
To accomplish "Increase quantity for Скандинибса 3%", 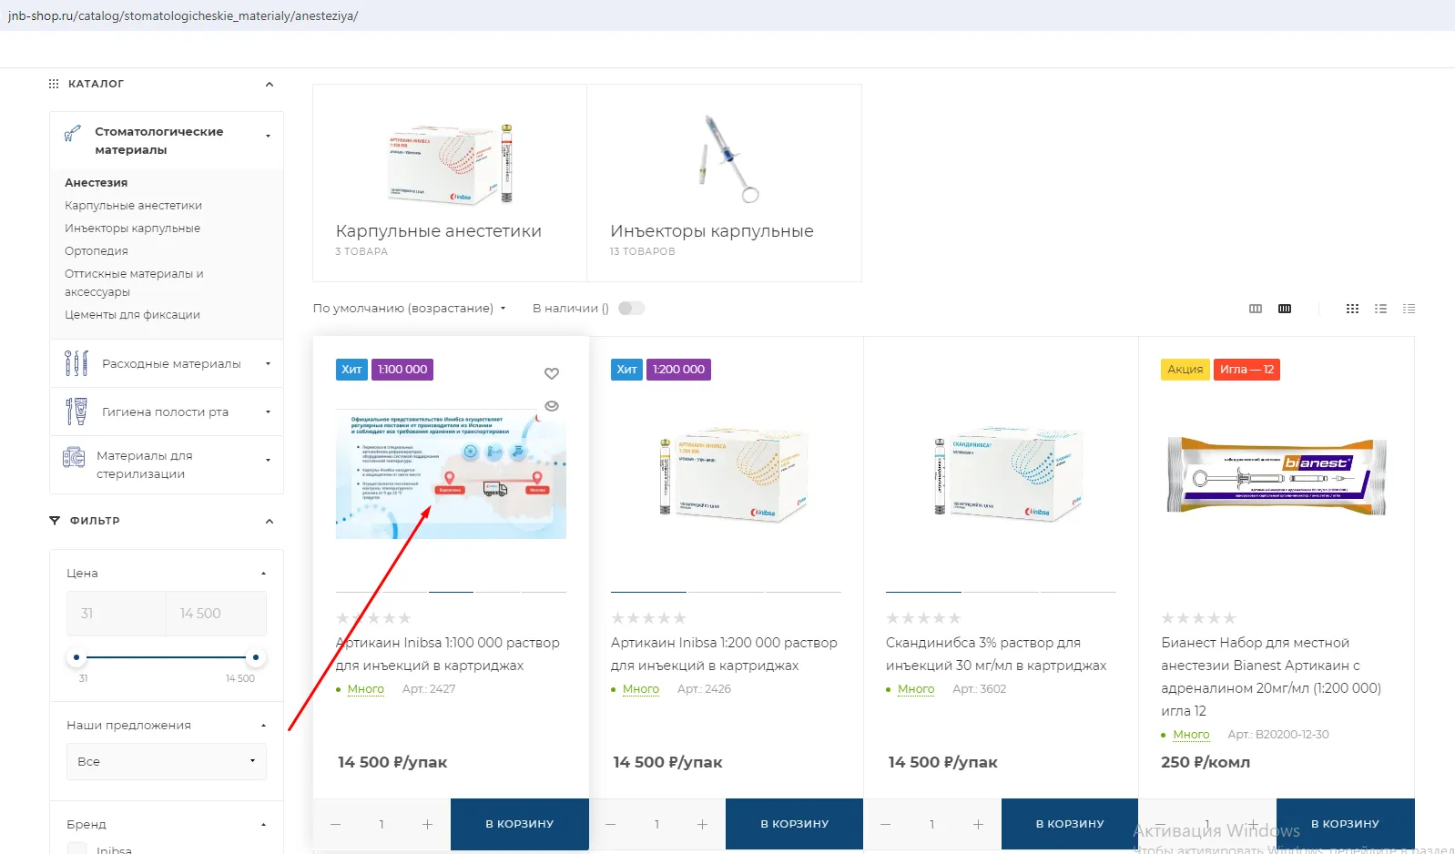I will (978, 824).
